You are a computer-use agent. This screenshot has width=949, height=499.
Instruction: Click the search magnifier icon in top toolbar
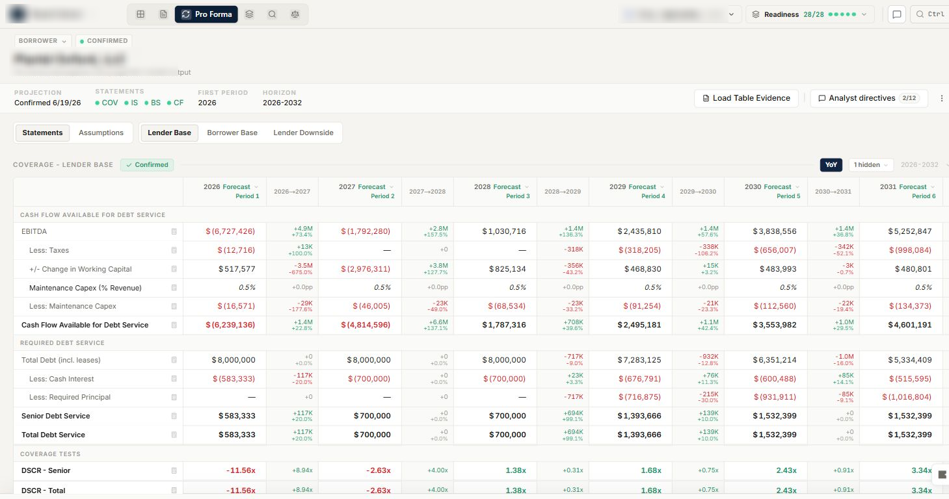pyautogui.click(x=272, y=14)
